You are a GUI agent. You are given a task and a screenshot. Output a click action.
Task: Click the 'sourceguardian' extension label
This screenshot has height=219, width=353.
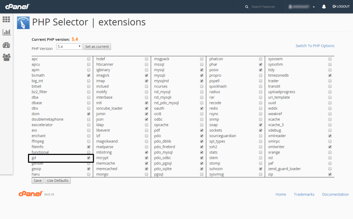[x=223, y=136]
